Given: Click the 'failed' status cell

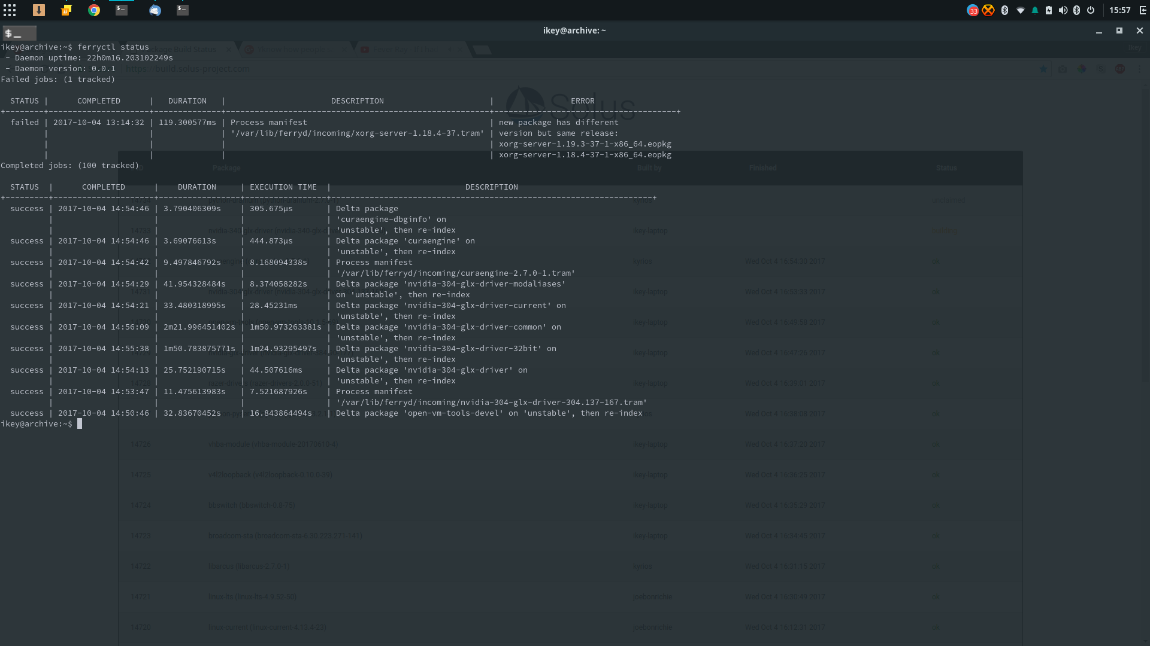Looking at the screenshot, I should coord(25,123).
